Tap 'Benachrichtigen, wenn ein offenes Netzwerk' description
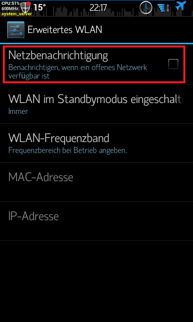Screen dimensions: 193x322 78,67
